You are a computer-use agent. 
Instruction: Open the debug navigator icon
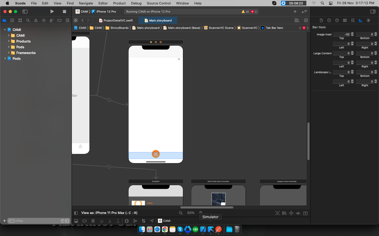[52, 20]
